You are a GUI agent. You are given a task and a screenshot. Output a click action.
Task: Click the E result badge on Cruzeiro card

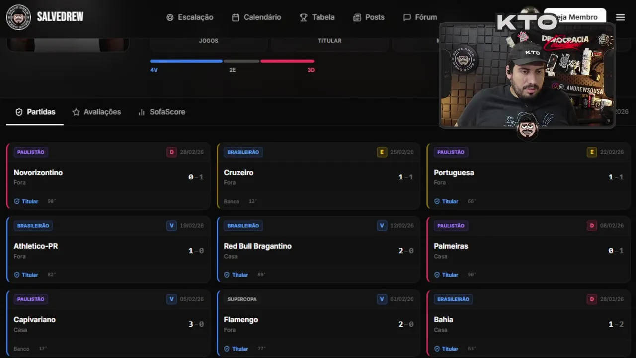tap(382, 152)
